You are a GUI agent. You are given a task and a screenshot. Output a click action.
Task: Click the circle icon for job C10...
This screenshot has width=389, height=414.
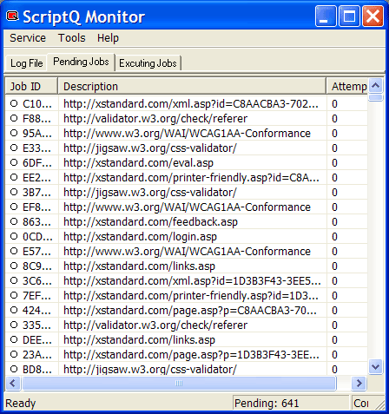pyautogui.click(x=14, y=103)
